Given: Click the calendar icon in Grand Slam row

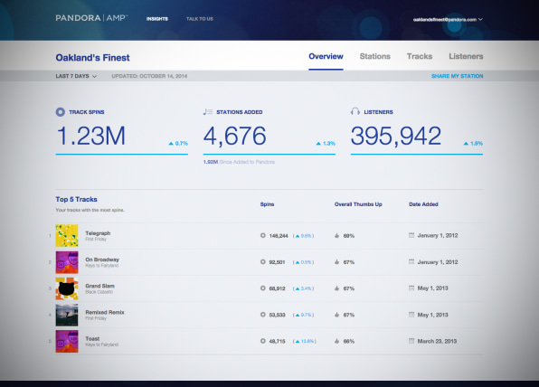Looking at the screenshot, I should click(411, 288).
